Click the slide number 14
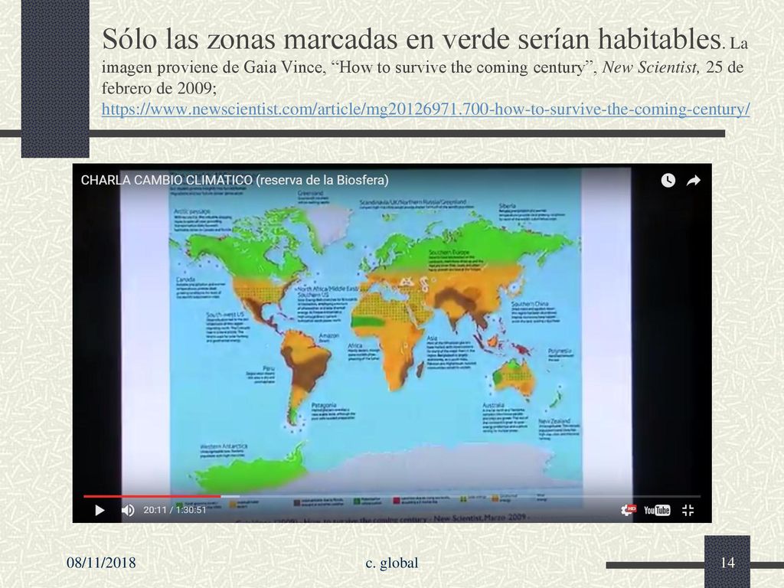Screen dimensions: 784x588 coord(727,563)
